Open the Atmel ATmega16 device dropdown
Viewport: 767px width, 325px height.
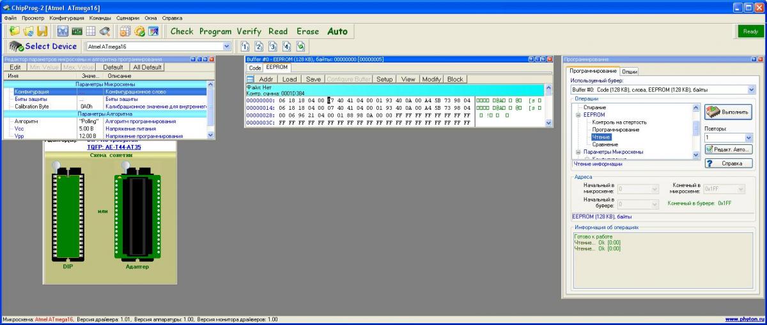pos(226,46)
